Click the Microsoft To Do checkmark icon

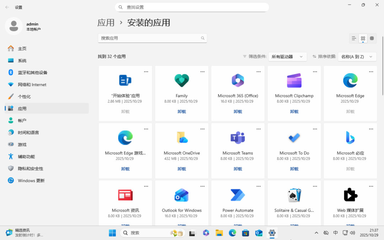pyautogui.click(x=294, y=138)
